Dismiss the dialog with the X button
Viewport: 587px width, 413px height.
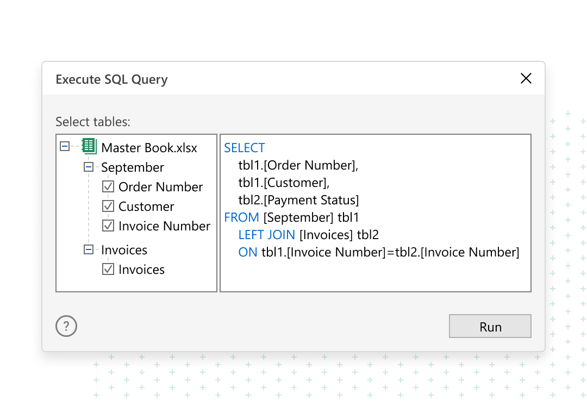pyautogui.click(x=526, y=78)
